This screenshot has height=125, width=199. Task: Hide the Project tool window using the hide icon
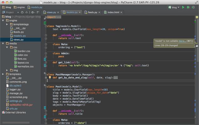tap(38, 12)
